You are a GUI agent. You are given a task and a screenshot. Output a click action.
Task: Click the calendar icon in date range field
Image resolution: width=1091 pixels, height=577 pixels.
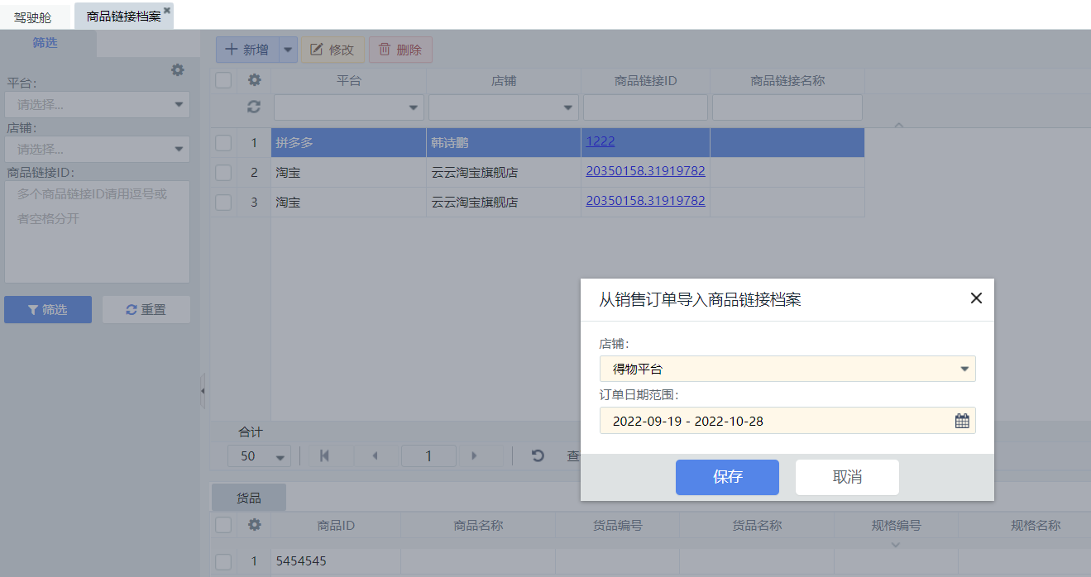(962, 421)
